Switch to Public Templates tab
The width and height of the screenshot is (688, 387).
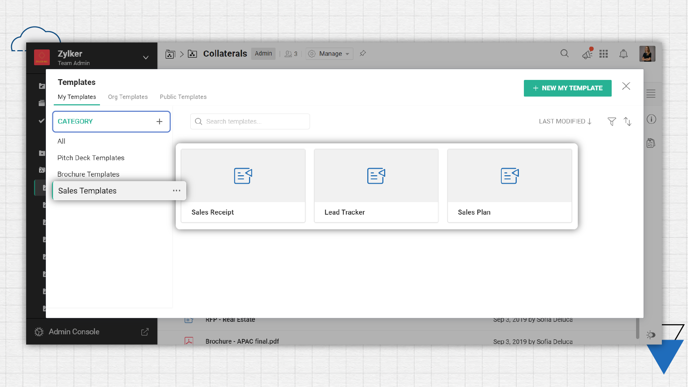point(183,97)
